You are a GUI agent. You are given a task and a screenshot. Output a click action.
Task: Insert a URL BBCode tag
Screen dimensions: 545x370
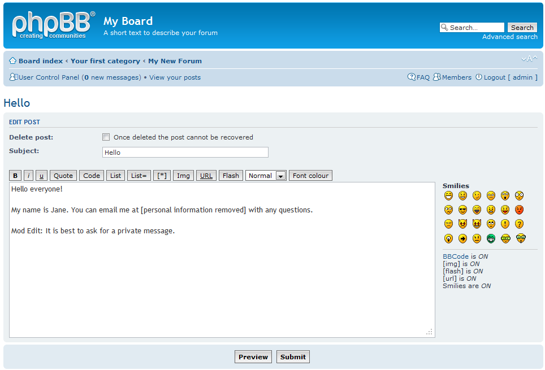[206, 176]
